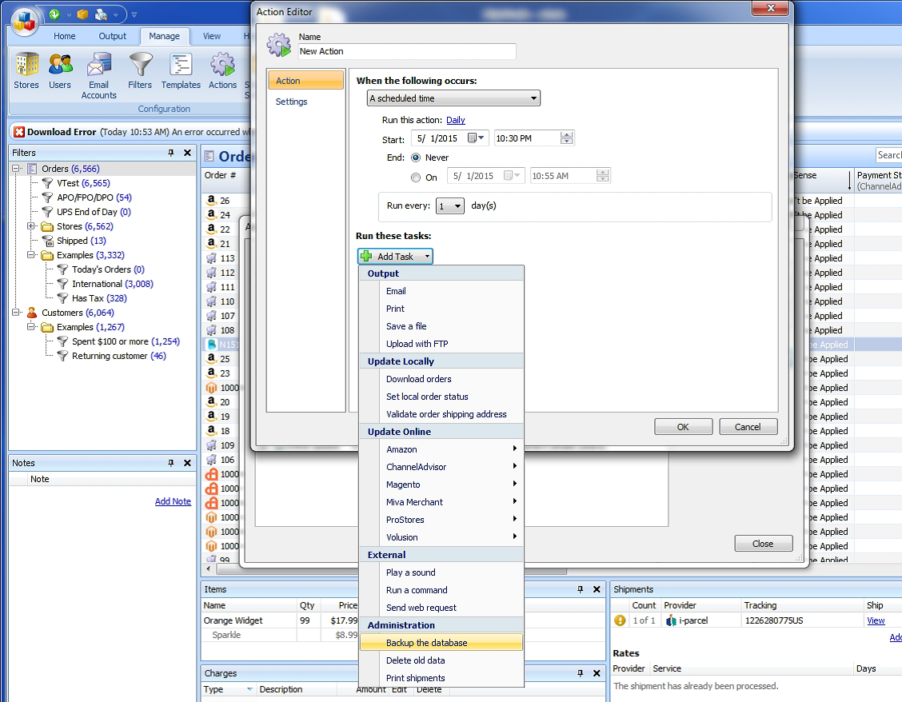Screen dimensions: 902x702
Task: Click the red Download Error icon
Action: point(19,132)
